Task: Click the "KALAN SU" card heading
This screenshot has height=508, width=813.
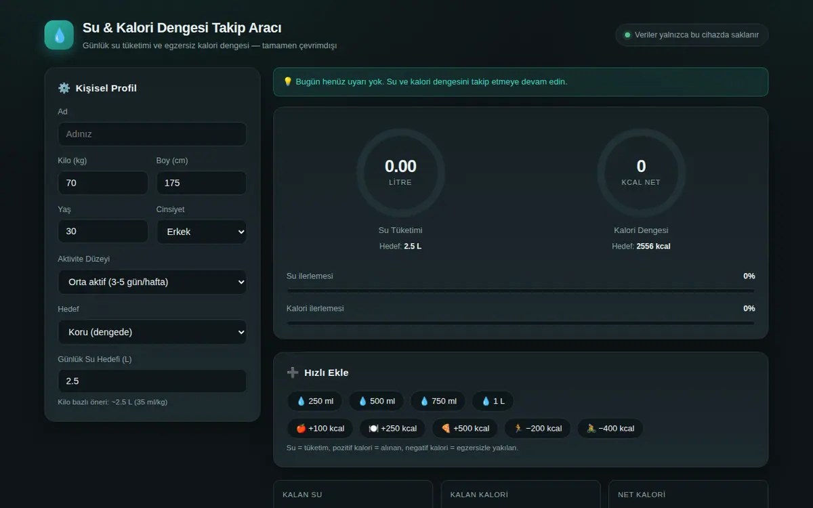Action: tap(302, 495)
